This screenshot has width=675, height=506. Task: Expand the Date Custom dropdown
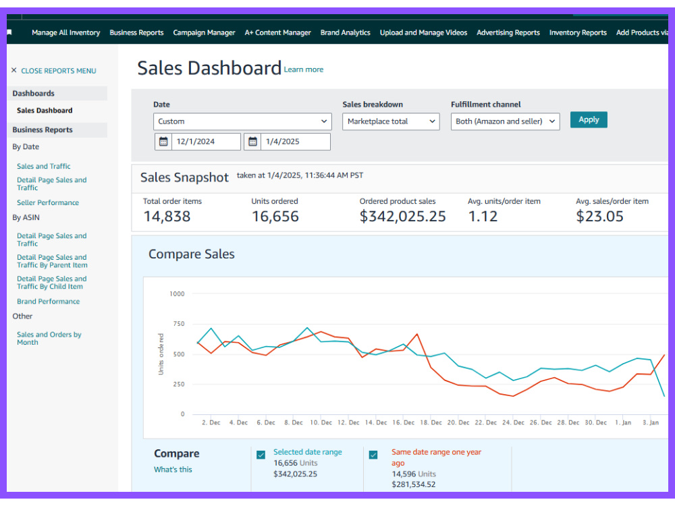click(x=242, y=121)
